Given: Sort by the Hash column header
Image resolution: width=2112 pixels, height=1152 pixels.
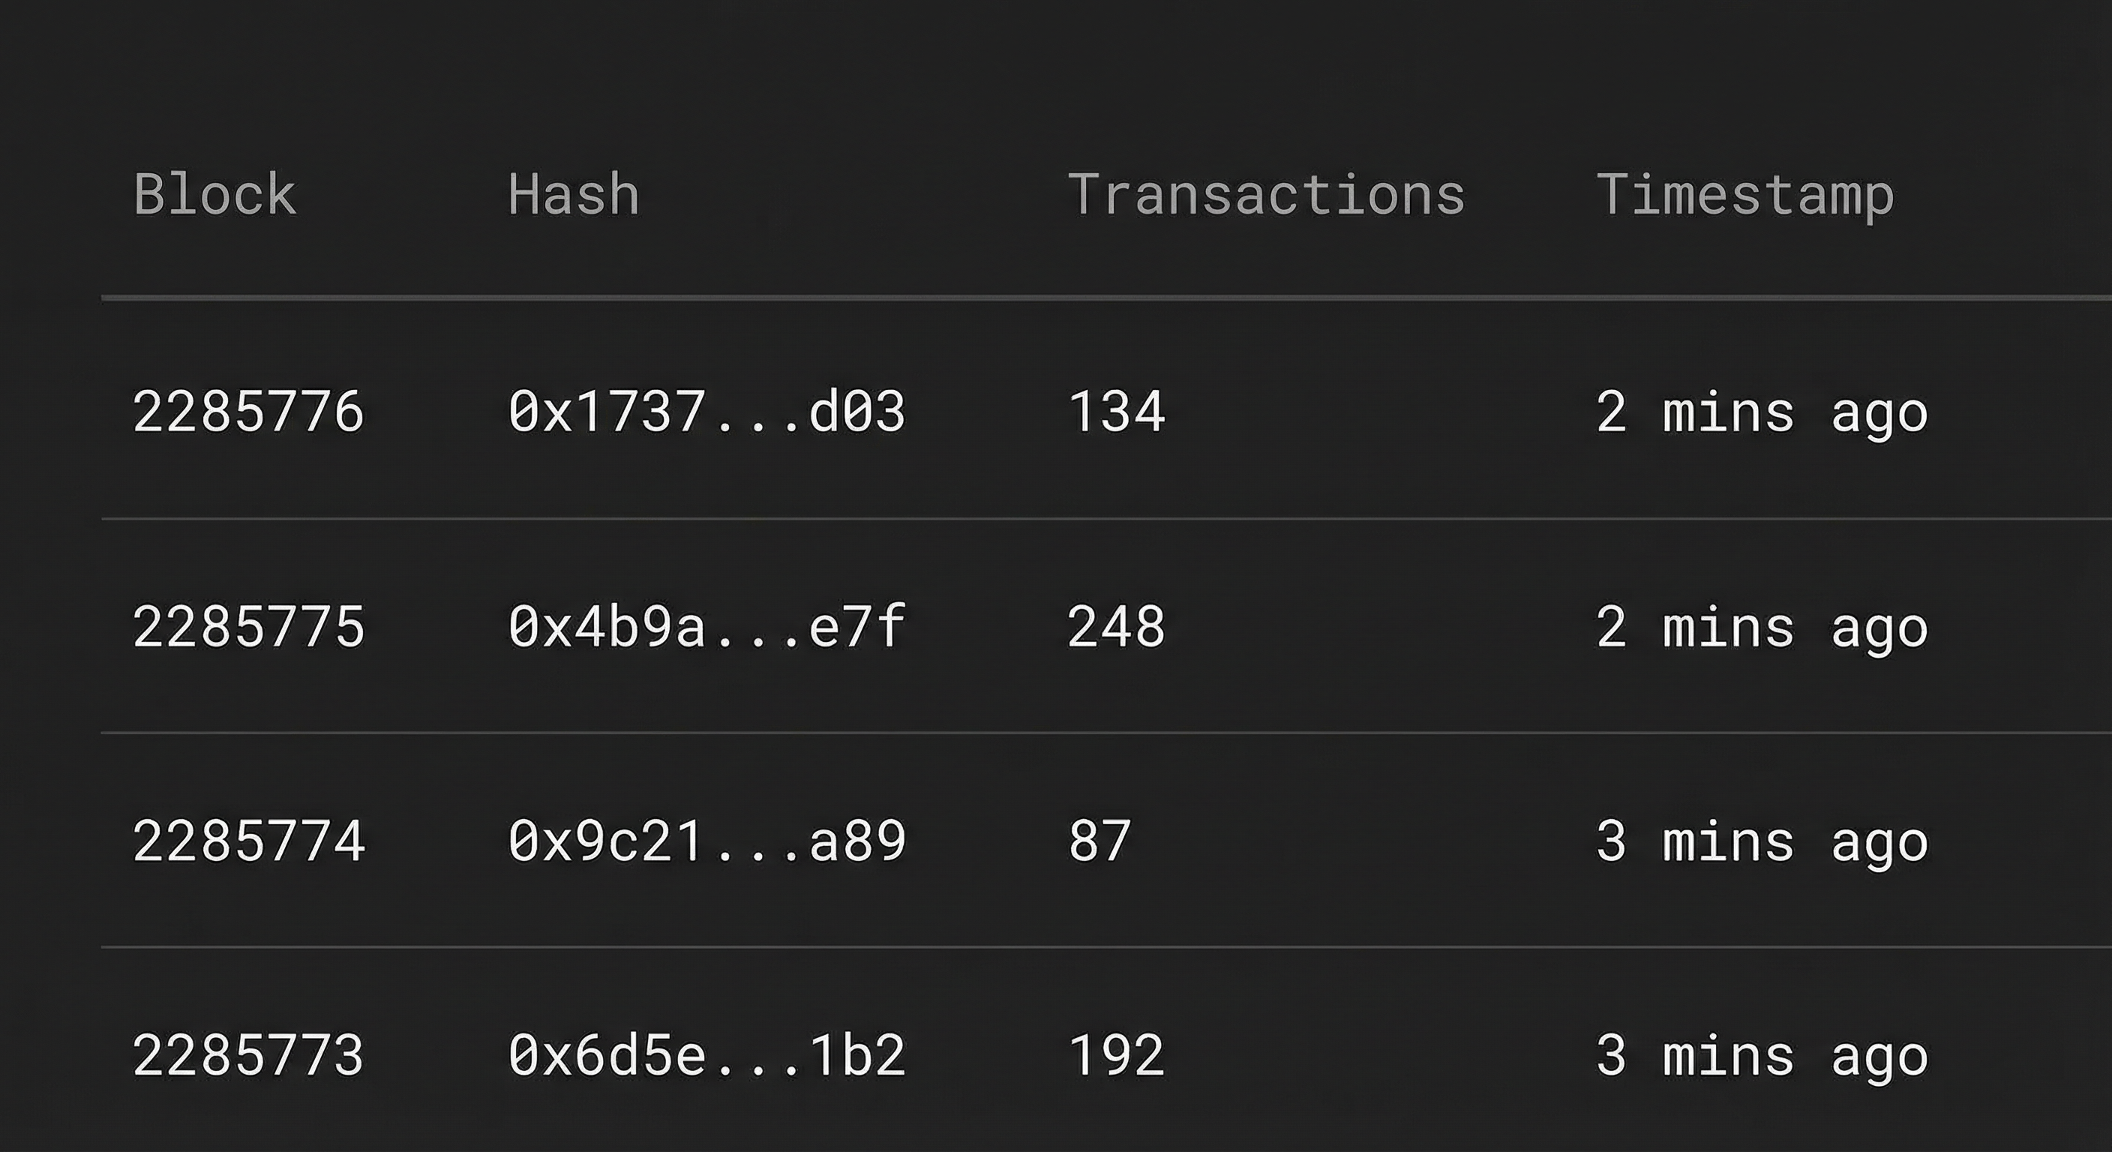Looking at the screenshot, I should pyautogui.click(x=573, y=195).
